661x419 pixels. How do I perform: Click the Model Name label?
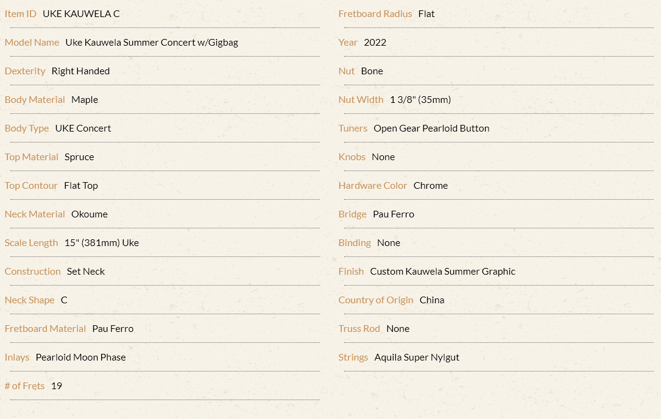click(32, 43)
